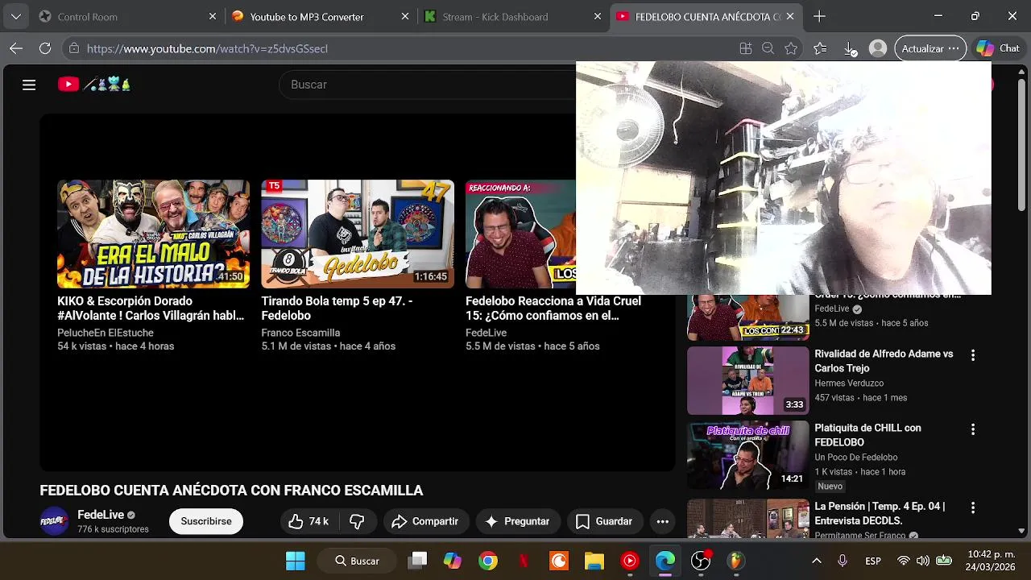The width and height of the screenshot is (1031, 580).
Task: Open the Vida Cruel sidebar thumbnail showing 22:43
Action: pos(747,317)
